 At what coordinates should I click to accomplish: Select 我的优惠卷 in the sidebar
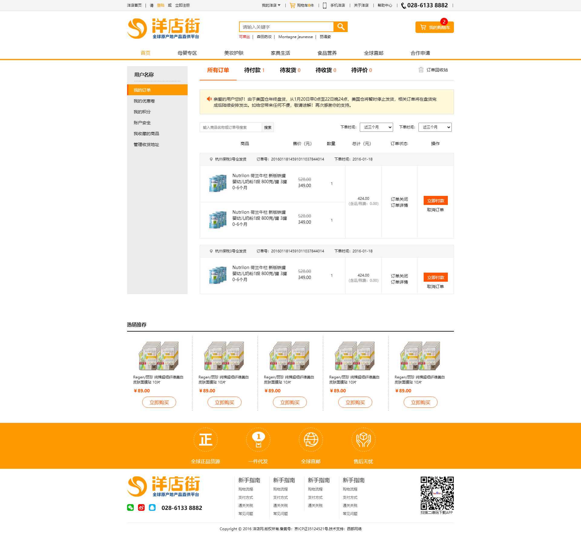(144, 101)
